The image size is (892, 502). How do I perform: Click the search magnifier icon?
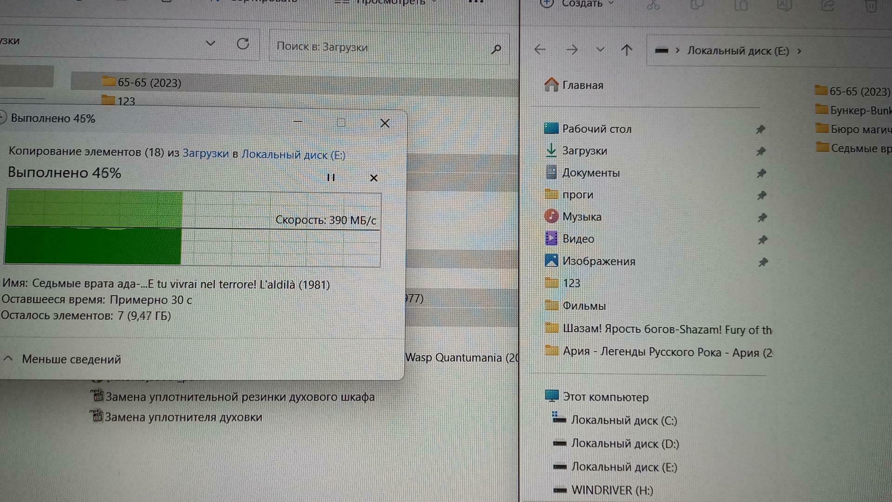pyautogui.click(x=496, y=48)
